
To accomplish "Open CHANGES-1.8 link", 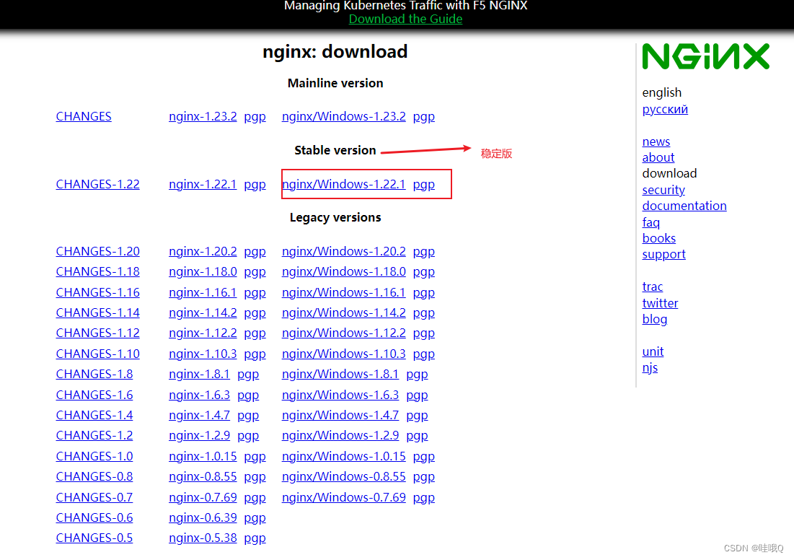I will (94, 374).
